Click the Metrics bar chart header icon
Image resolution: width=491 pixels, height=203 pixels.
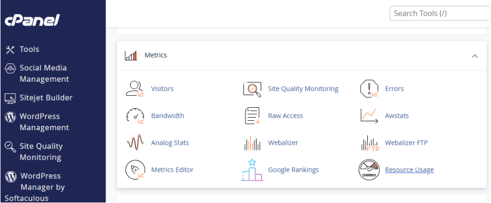(x=131, y=56)
